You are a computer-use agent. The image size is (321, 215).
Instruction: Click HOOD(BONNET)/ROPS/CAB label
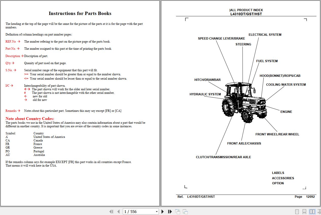(x=280, y=76)
